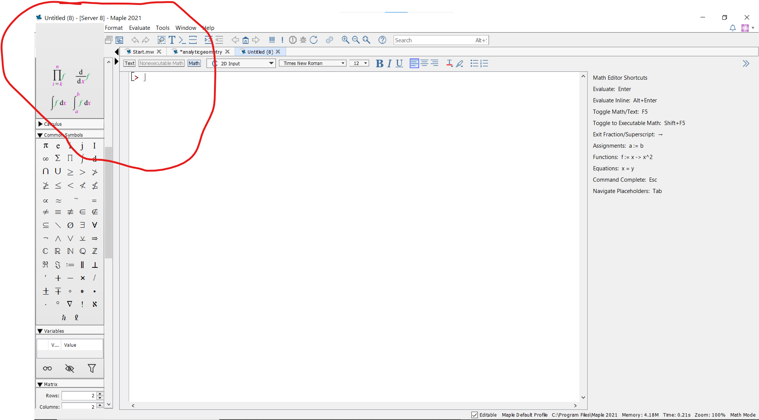
Task: Switch to Start.mw tab
Action: point(143,52)
